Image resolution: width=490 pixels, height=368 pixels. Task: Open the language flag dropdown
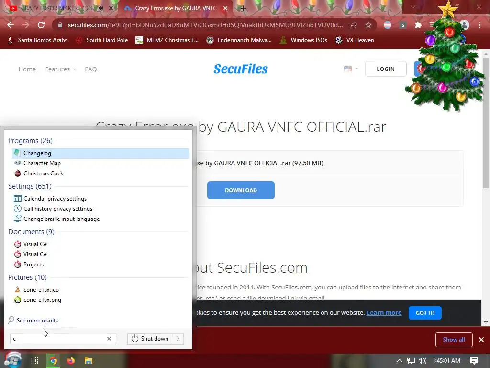tap(351, 69)
